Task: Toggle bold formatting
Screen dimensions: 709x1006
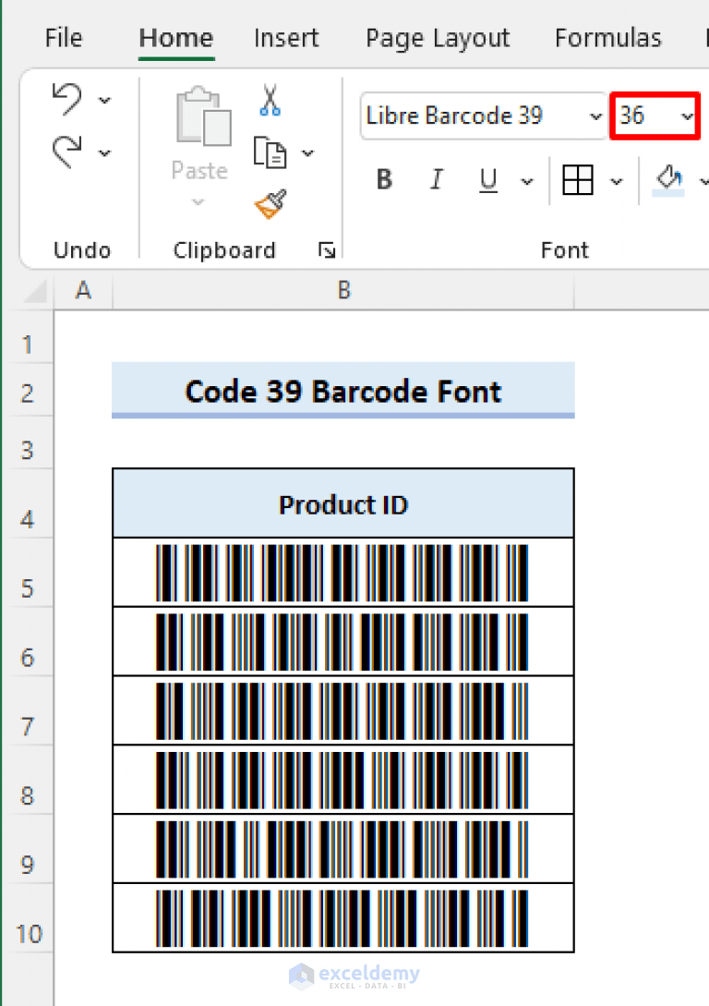Action: [x=384, y=180]
